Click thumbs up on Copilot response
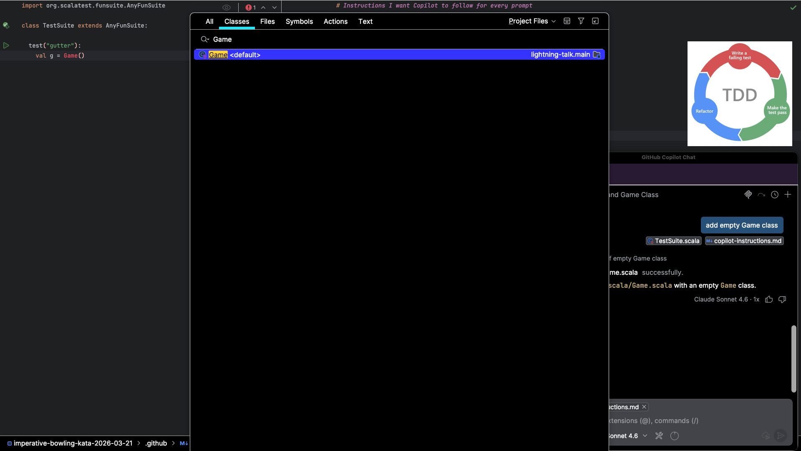801x451 pixels. [x=769, y=299]
